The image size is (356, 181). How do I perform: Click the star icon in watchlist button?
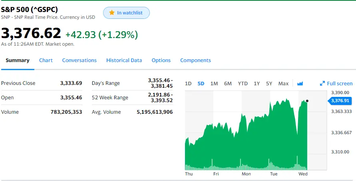(x=112, y=13)
